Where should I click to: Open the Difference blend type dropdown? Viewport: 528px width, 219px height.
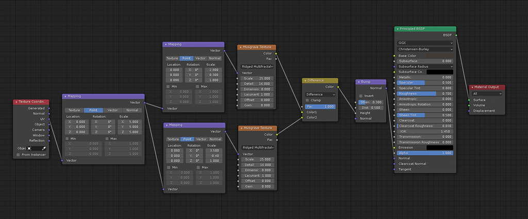click(x=320, y=95)
